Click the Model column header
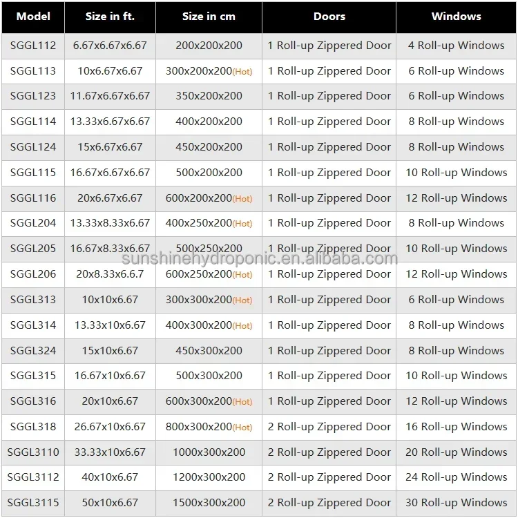The image size is (518, 518). tap(33, 17)
